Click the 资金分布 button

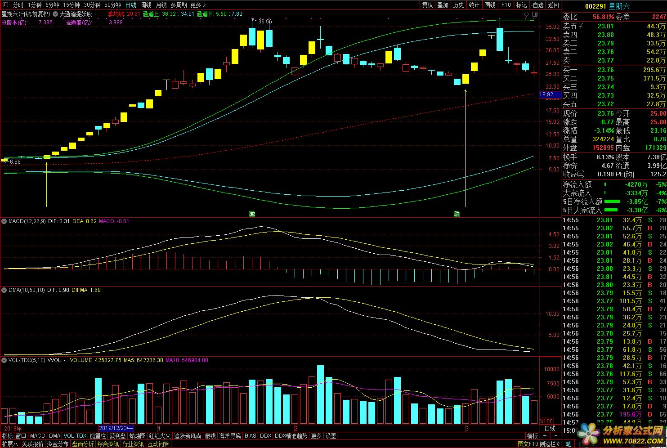pyautogui.click(x=58, y=444)
